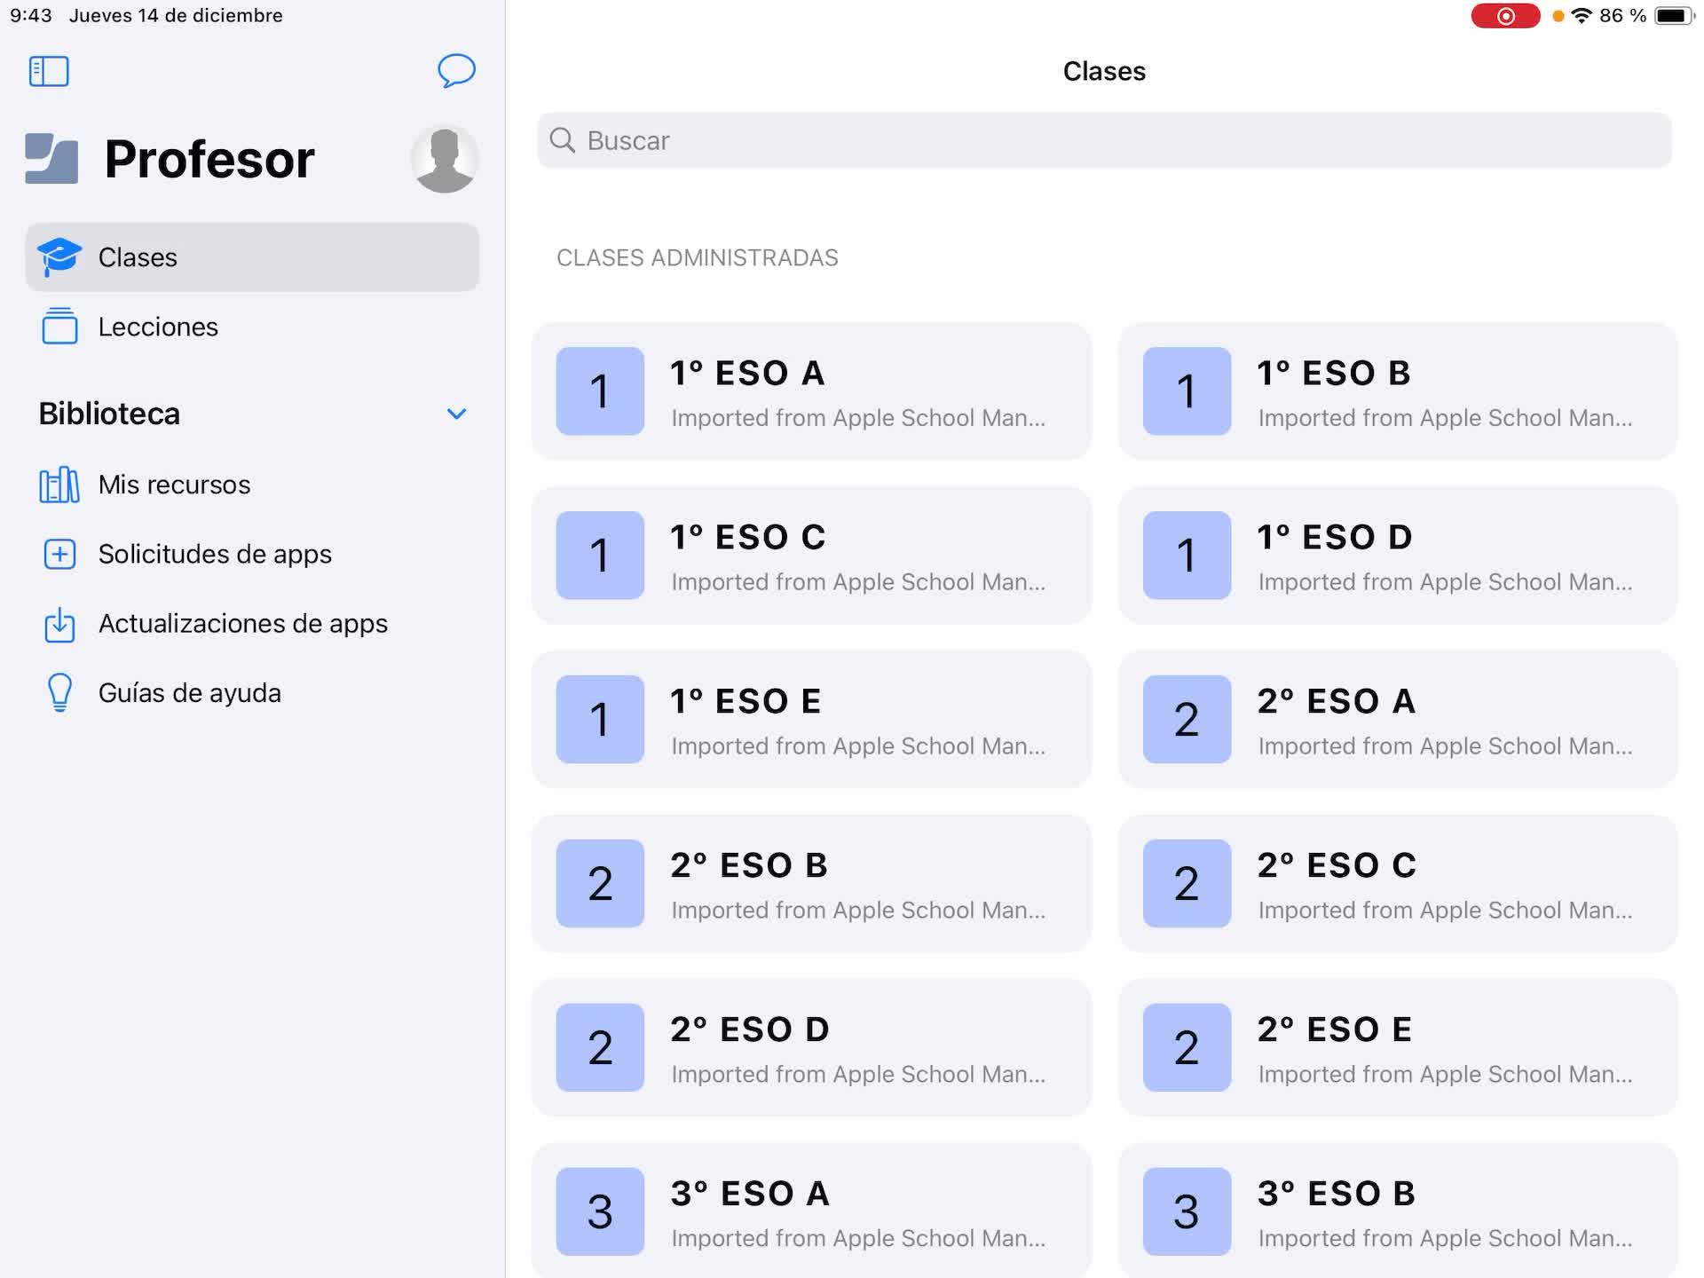Open Mis recursos books icon
This screenshot has height=1278, width=1704.
59,485
